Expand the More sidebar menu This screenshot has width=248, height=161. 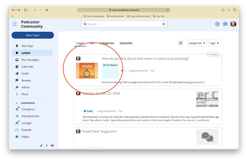click(25, 94)
